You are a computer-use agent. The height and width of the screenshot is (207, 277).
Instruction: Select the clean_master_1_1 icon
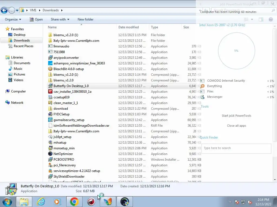click(50, 103)
